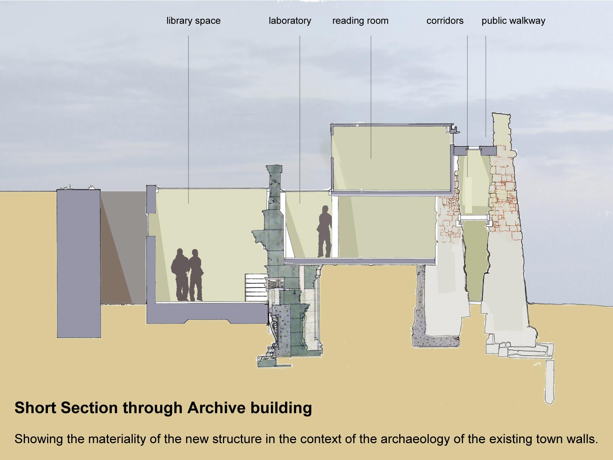
Task: Click the upper reading room volume
Action: [391, 158]
